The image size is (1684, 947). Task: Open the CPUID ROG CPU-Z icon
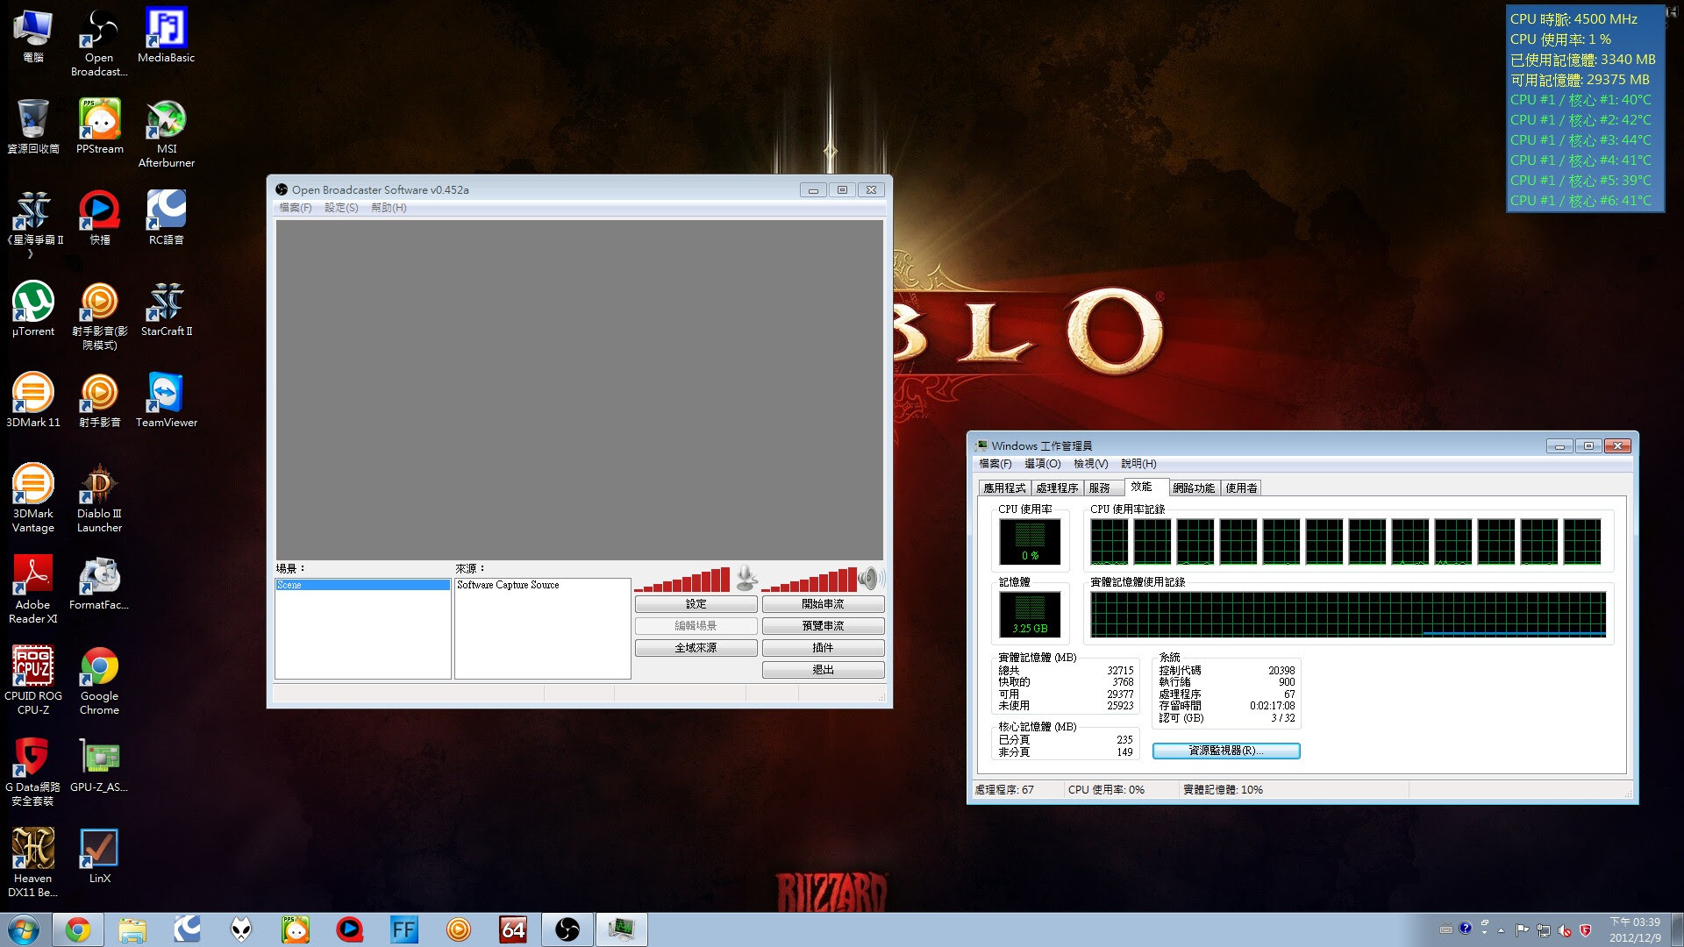33,680
